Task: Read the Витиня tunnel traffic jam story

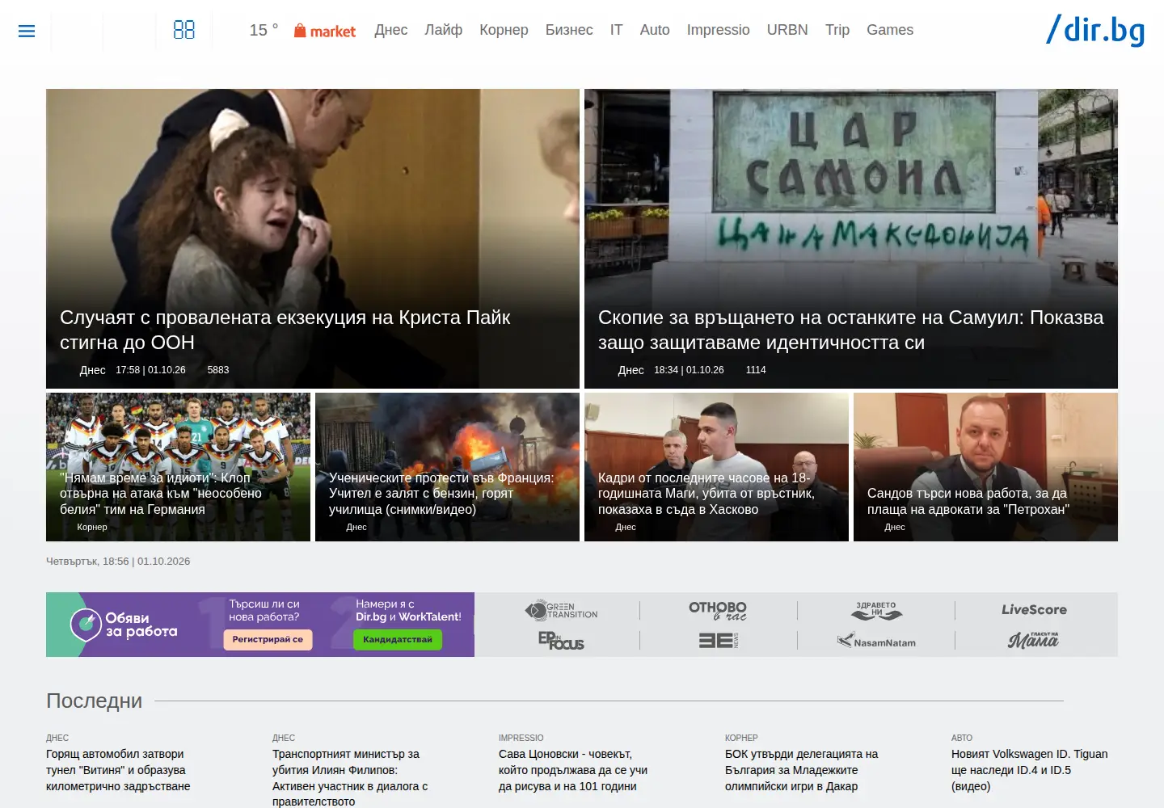Action: [118, 770]
